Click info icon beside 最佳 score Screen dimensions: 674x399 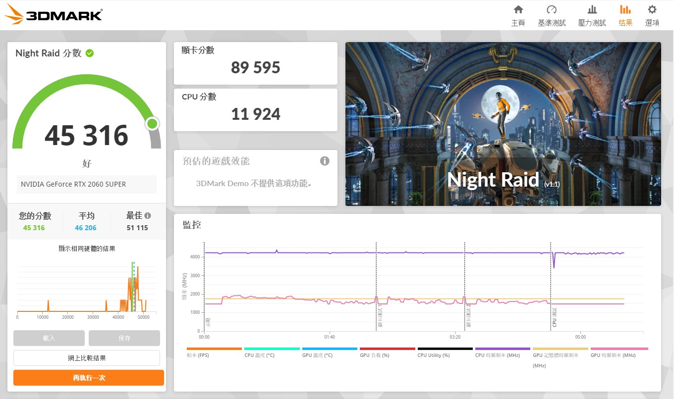[148, 216]
